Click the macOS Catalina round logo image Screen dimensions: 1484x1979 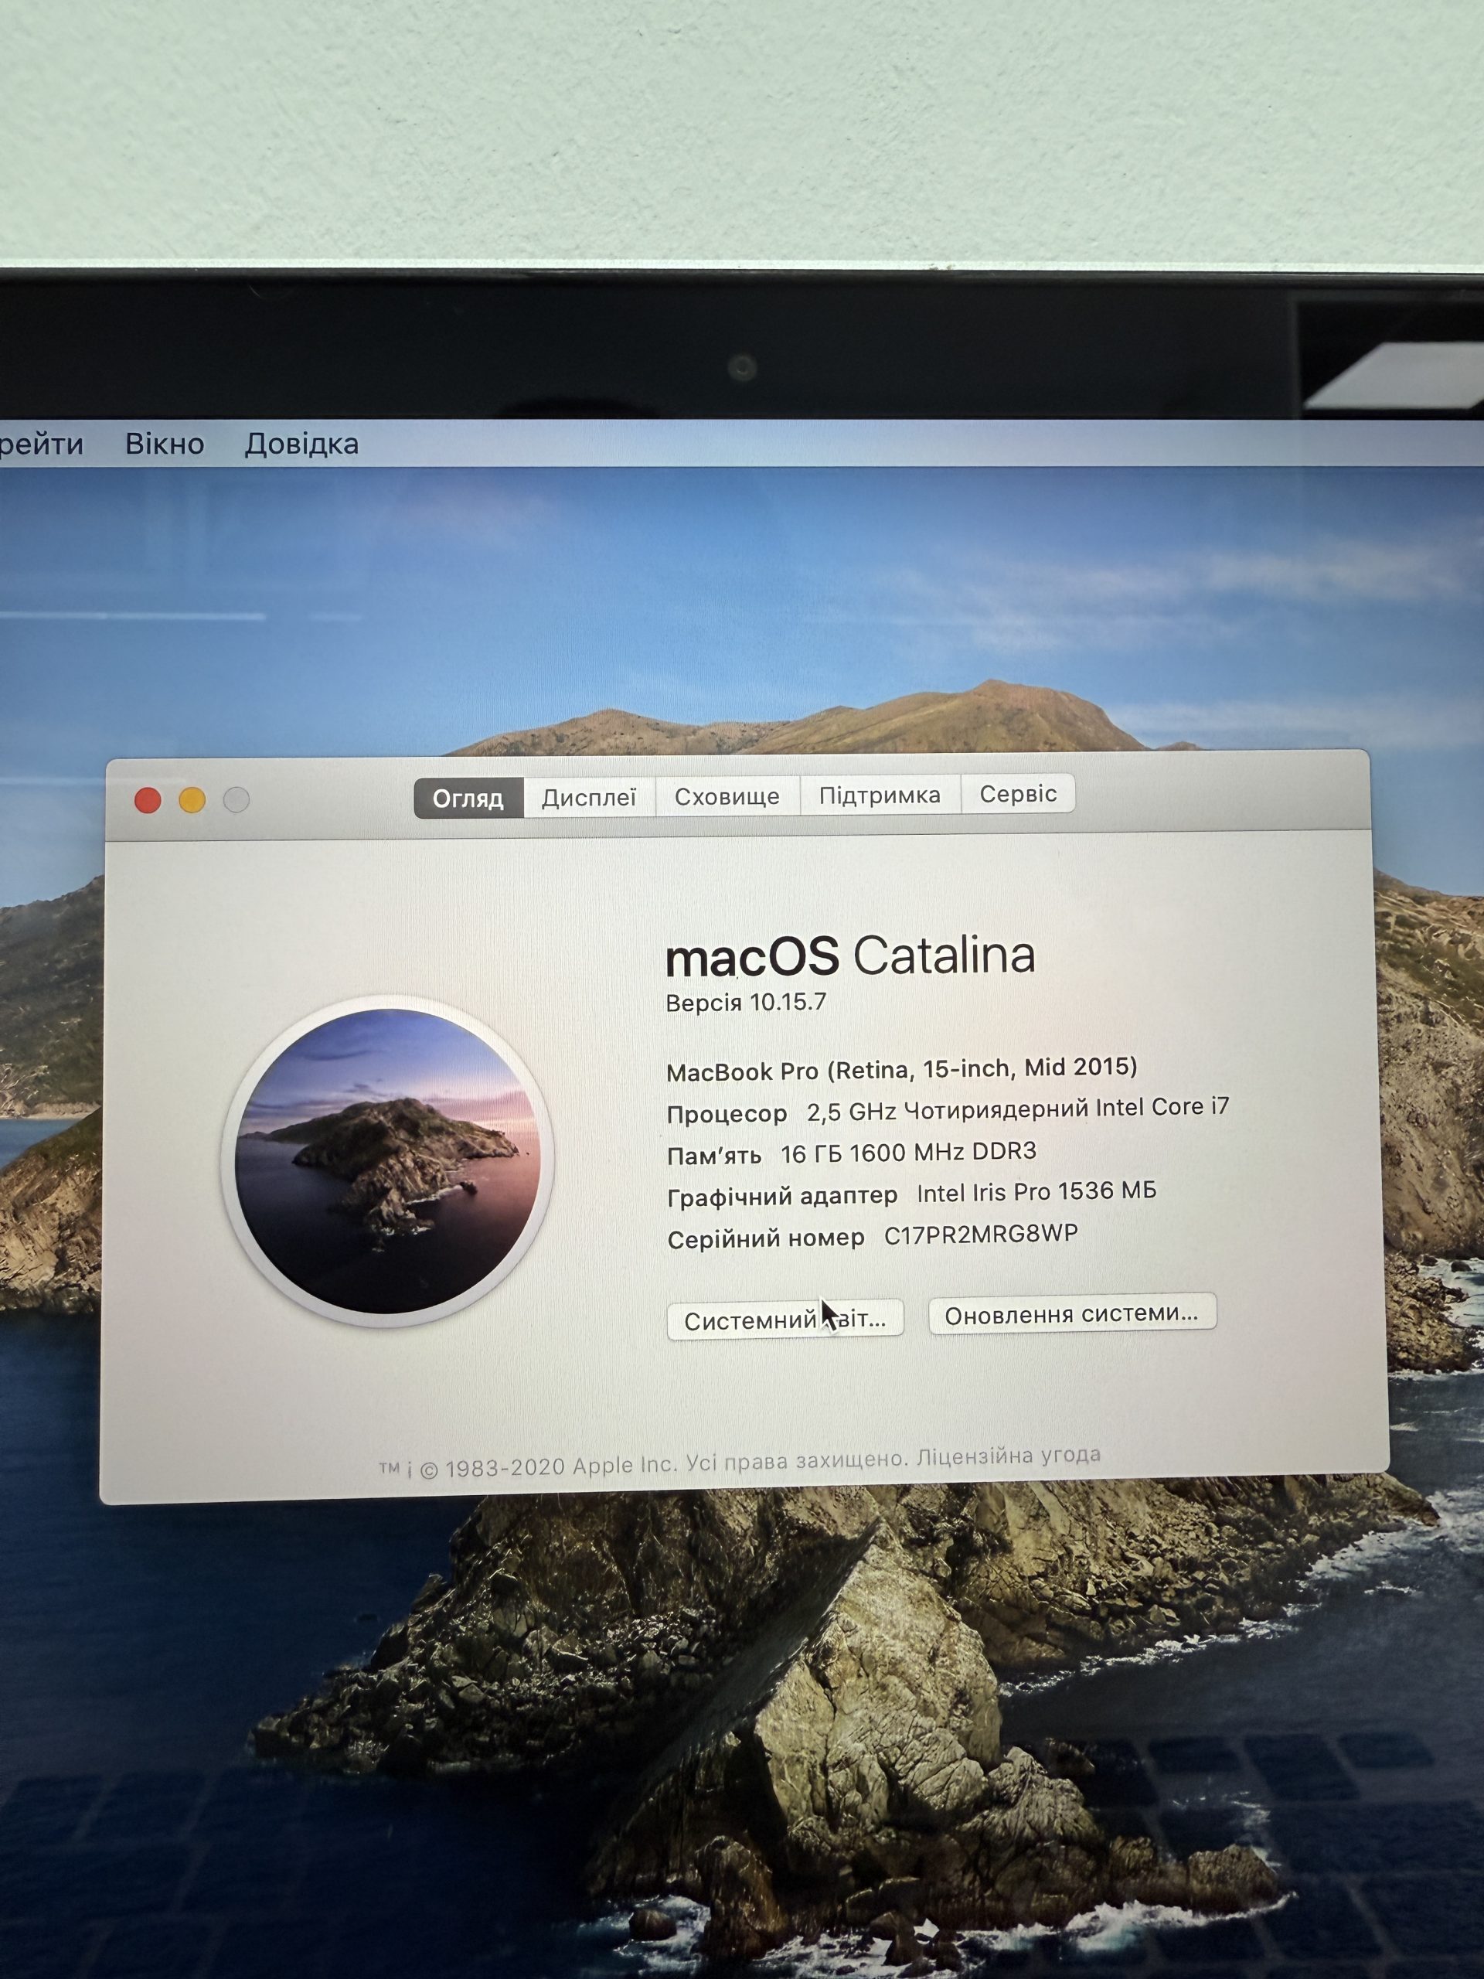click(x=387, y=1160)
